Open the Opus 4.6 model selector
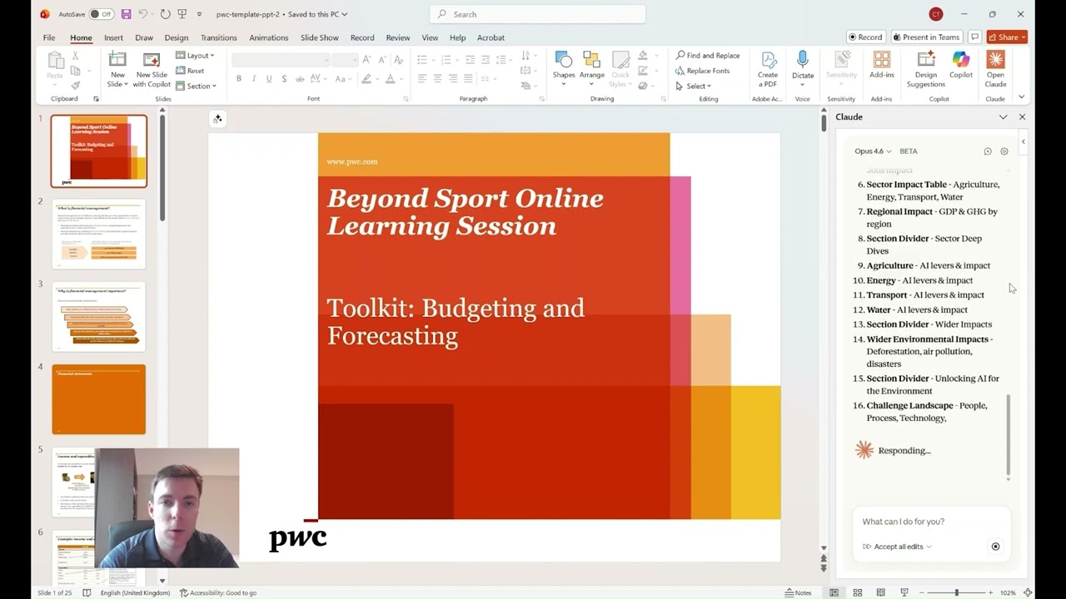 click(x=873, y=151)
